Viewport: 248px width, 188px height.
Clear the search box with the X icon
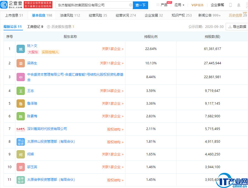click(131, 5)
